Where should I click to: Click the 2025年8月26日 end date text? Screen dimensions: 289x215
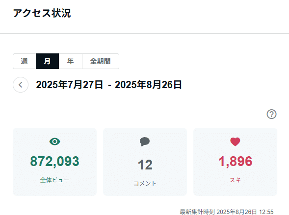click(x=148, y=85)
